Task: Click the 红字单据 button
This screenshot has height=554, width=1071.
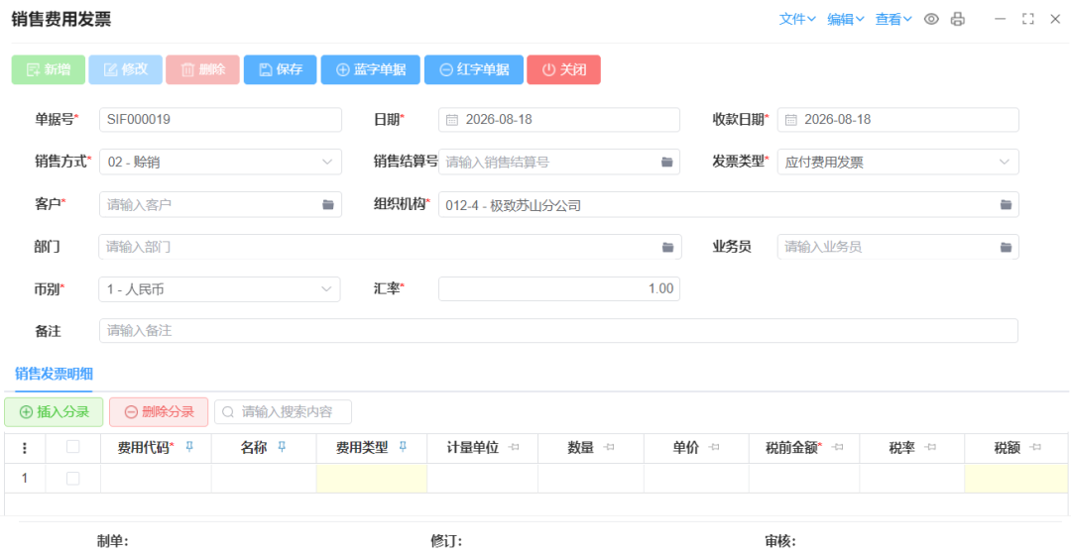Action: pyautogui.click(x=474, y=69)
